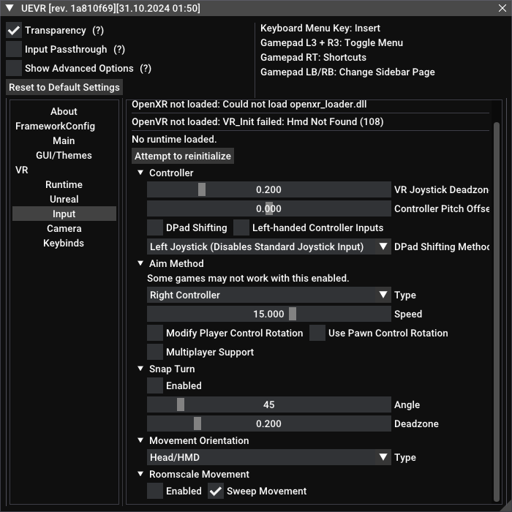Adjust the Aim Method Speed slider

click(x=269, y=314)
